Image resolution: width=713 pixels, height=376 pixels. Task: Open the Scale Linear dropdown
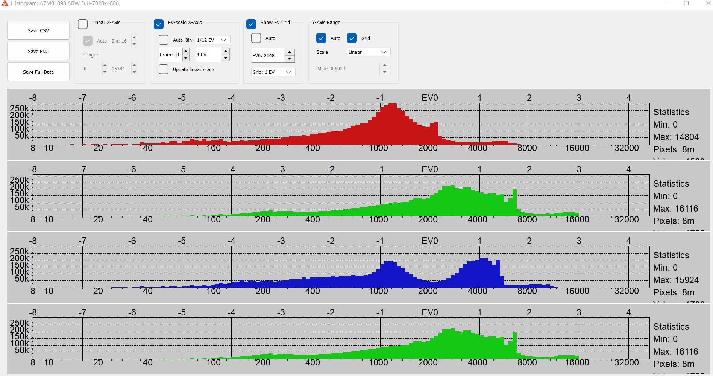368,52
